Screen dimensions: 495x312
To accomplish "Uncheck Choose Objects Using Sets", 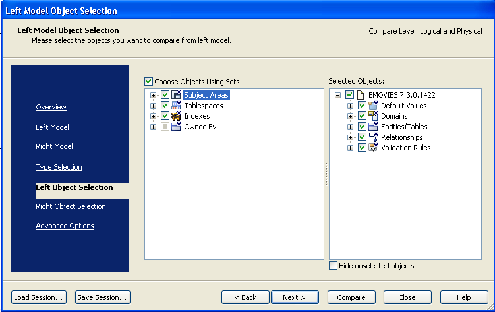I will coord(149,82).
